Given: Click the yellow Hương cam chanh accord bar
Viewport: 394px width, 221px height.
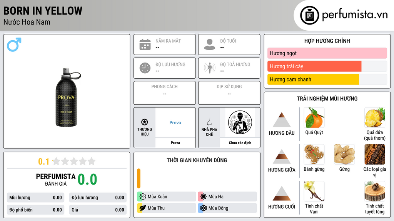Looking at the screenshot, I should point(313,79).
